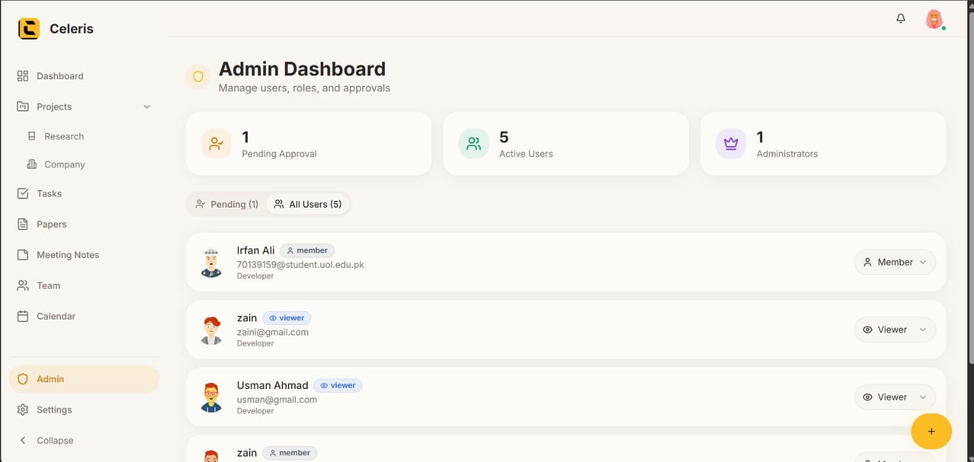974x462 pixels.
Task: Click the Dashboard grid icon in sidebar
Action: coord(23,76)
